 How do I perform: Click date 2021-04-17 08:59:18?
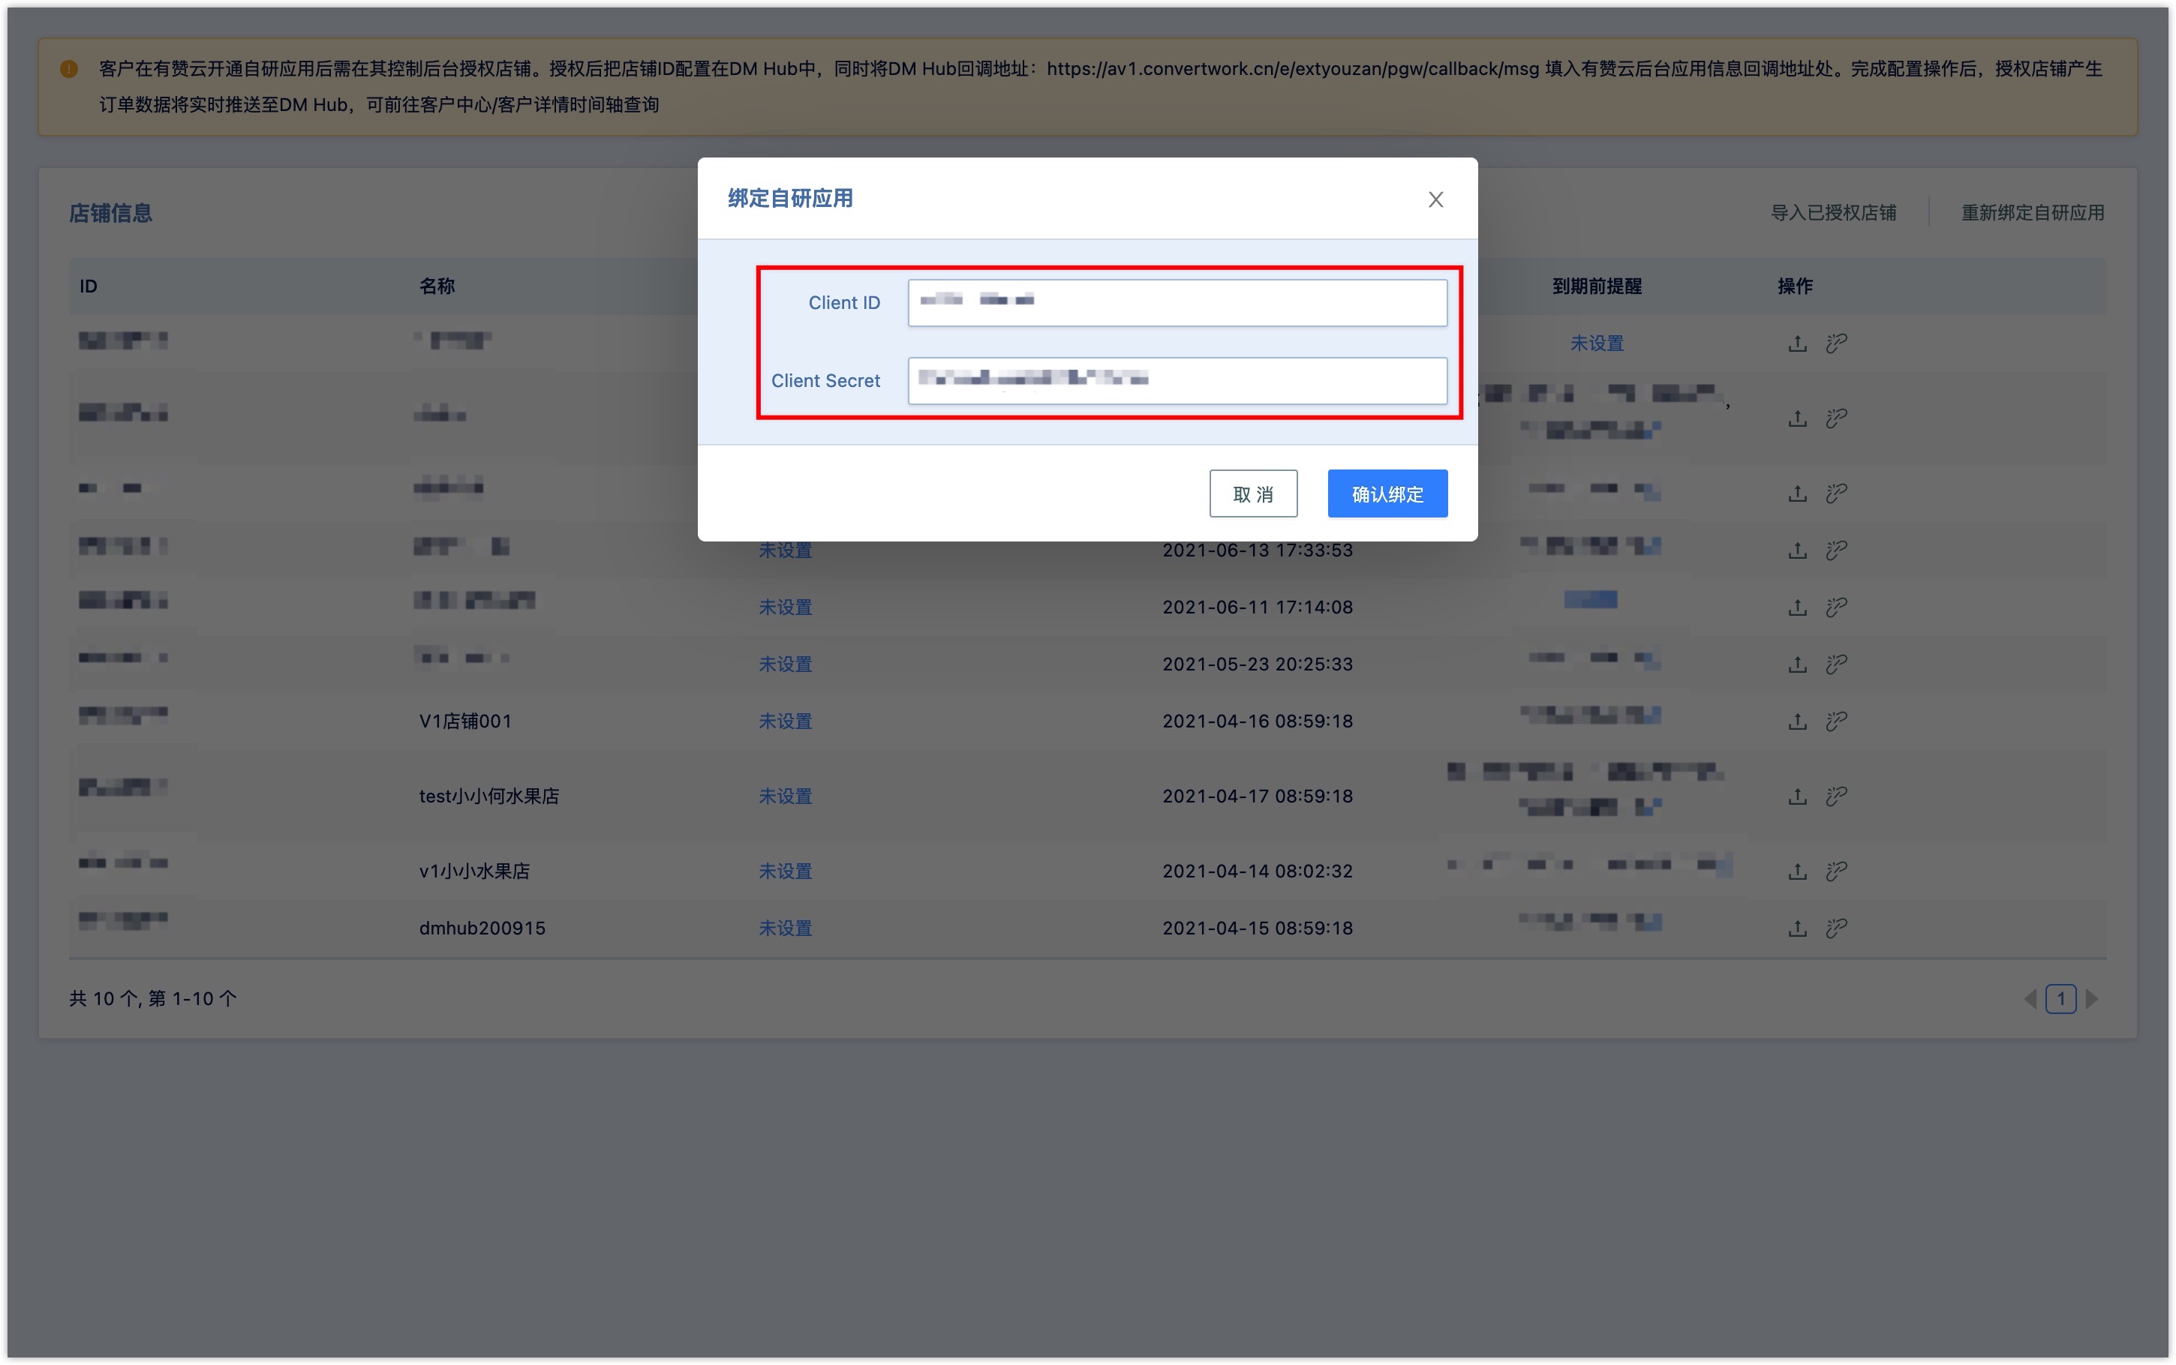pos(1257,795)
